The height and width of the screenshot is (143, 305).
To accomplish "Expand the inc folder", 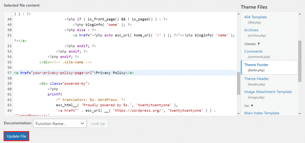I will 249,106.
